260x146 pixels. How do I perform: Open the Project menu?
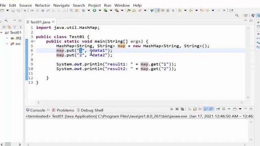94,5
